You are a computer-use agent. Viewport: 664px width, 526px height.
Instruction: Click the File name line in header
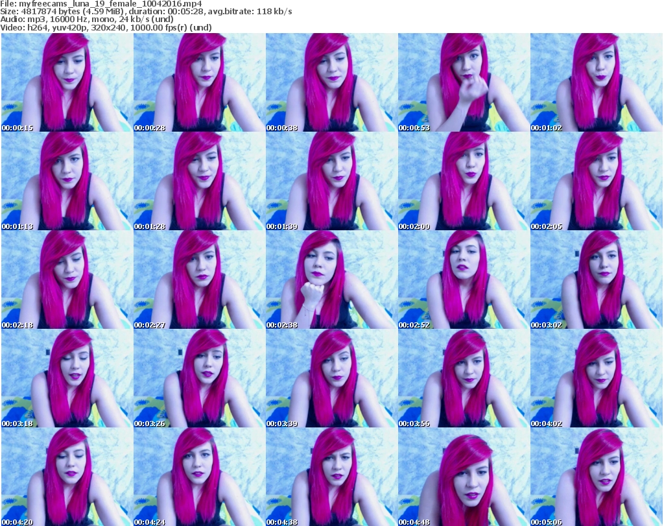[101, 4]
